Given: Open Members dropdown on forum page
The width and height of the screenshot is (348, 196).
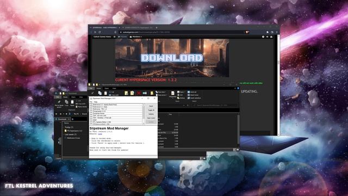Looking at the screenshot, I should pyautogui.click(x=135, y=36).
